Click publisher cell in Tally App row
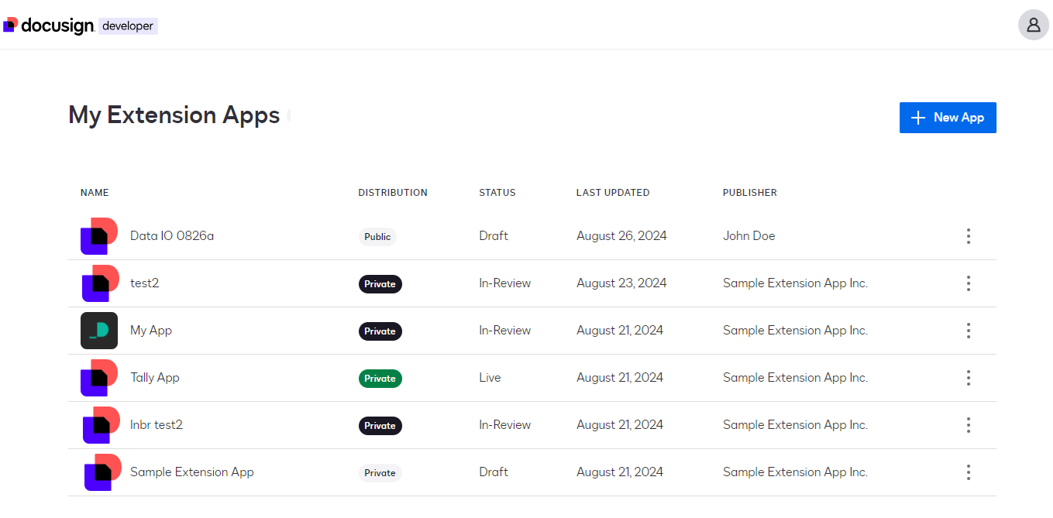 click(x=795, y=378)
